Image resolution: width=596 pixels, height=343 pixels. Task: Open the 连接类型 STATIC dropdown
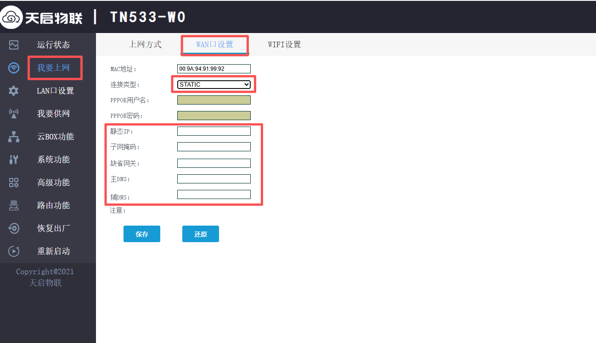[214, 84]
